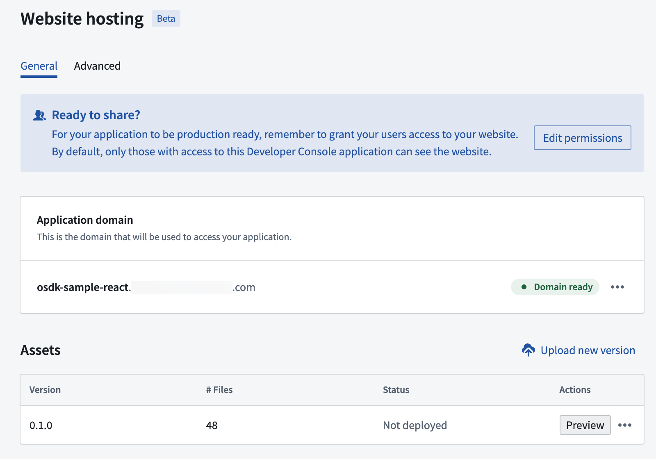Click the cloud upload icon
Image resolution: width=656 pixels, height=459 pixels.
528,350
